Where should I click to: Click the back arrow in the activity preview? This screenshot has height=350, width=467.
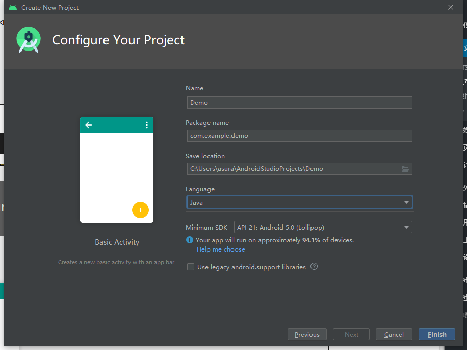89,125
